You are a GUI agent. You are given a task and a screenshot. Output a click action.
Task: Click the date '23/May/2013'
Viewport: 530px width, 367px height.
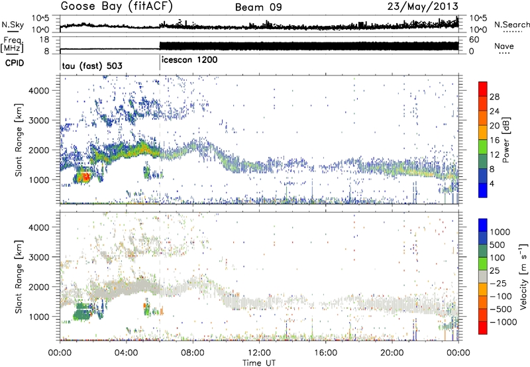click(x=423, y=7)
